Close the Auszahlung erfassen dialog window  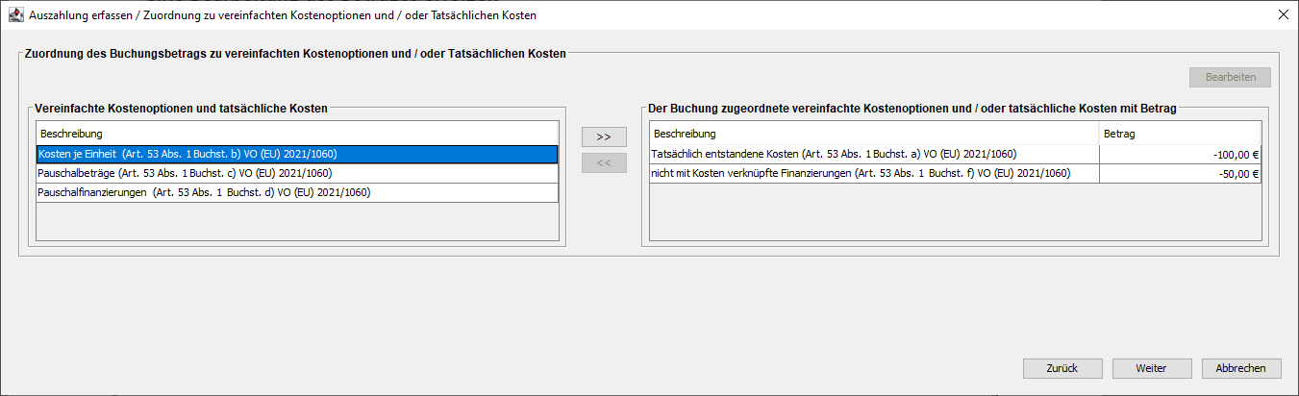1283,15
